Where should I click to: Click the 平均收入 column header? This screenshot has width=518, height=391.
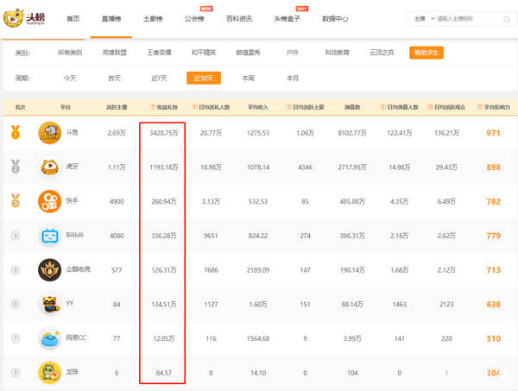tap(258, 107)
